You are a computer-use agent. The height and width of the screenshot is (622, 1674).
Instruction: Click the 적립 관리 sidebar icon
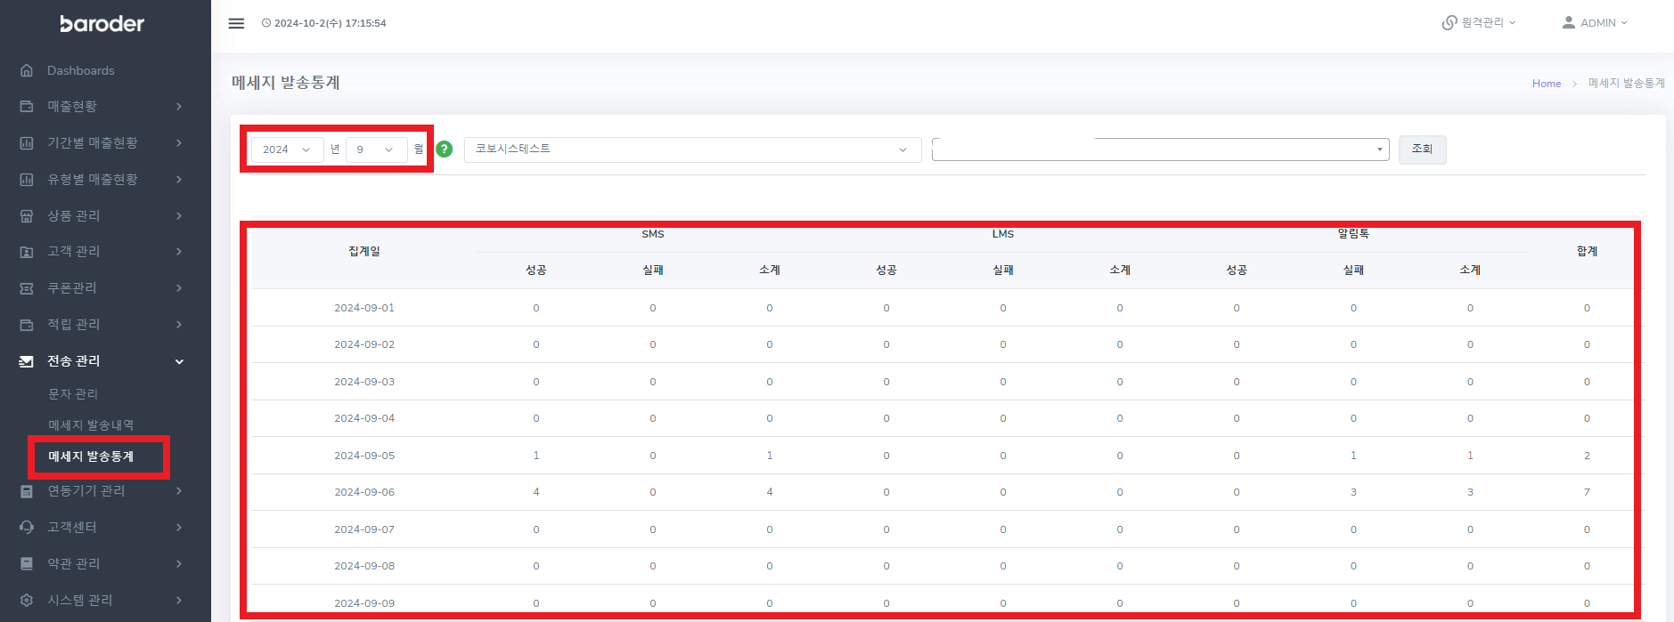(27, 325)
